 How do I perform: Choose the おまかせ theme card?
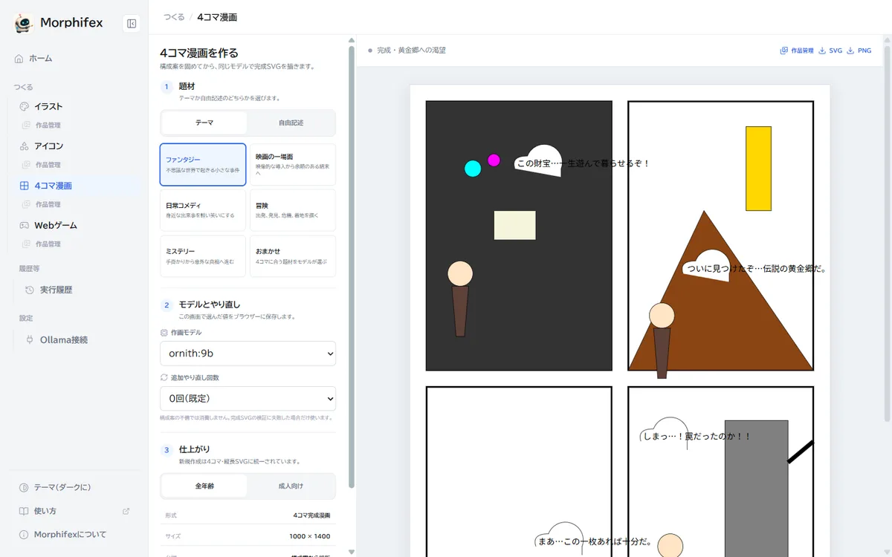tap(293, 256)
